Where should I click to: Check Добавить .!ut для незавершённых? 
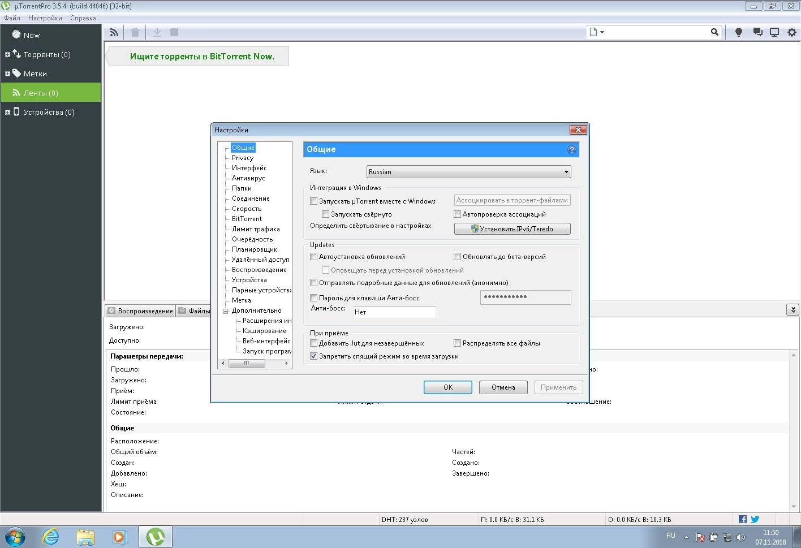point(313,343)
